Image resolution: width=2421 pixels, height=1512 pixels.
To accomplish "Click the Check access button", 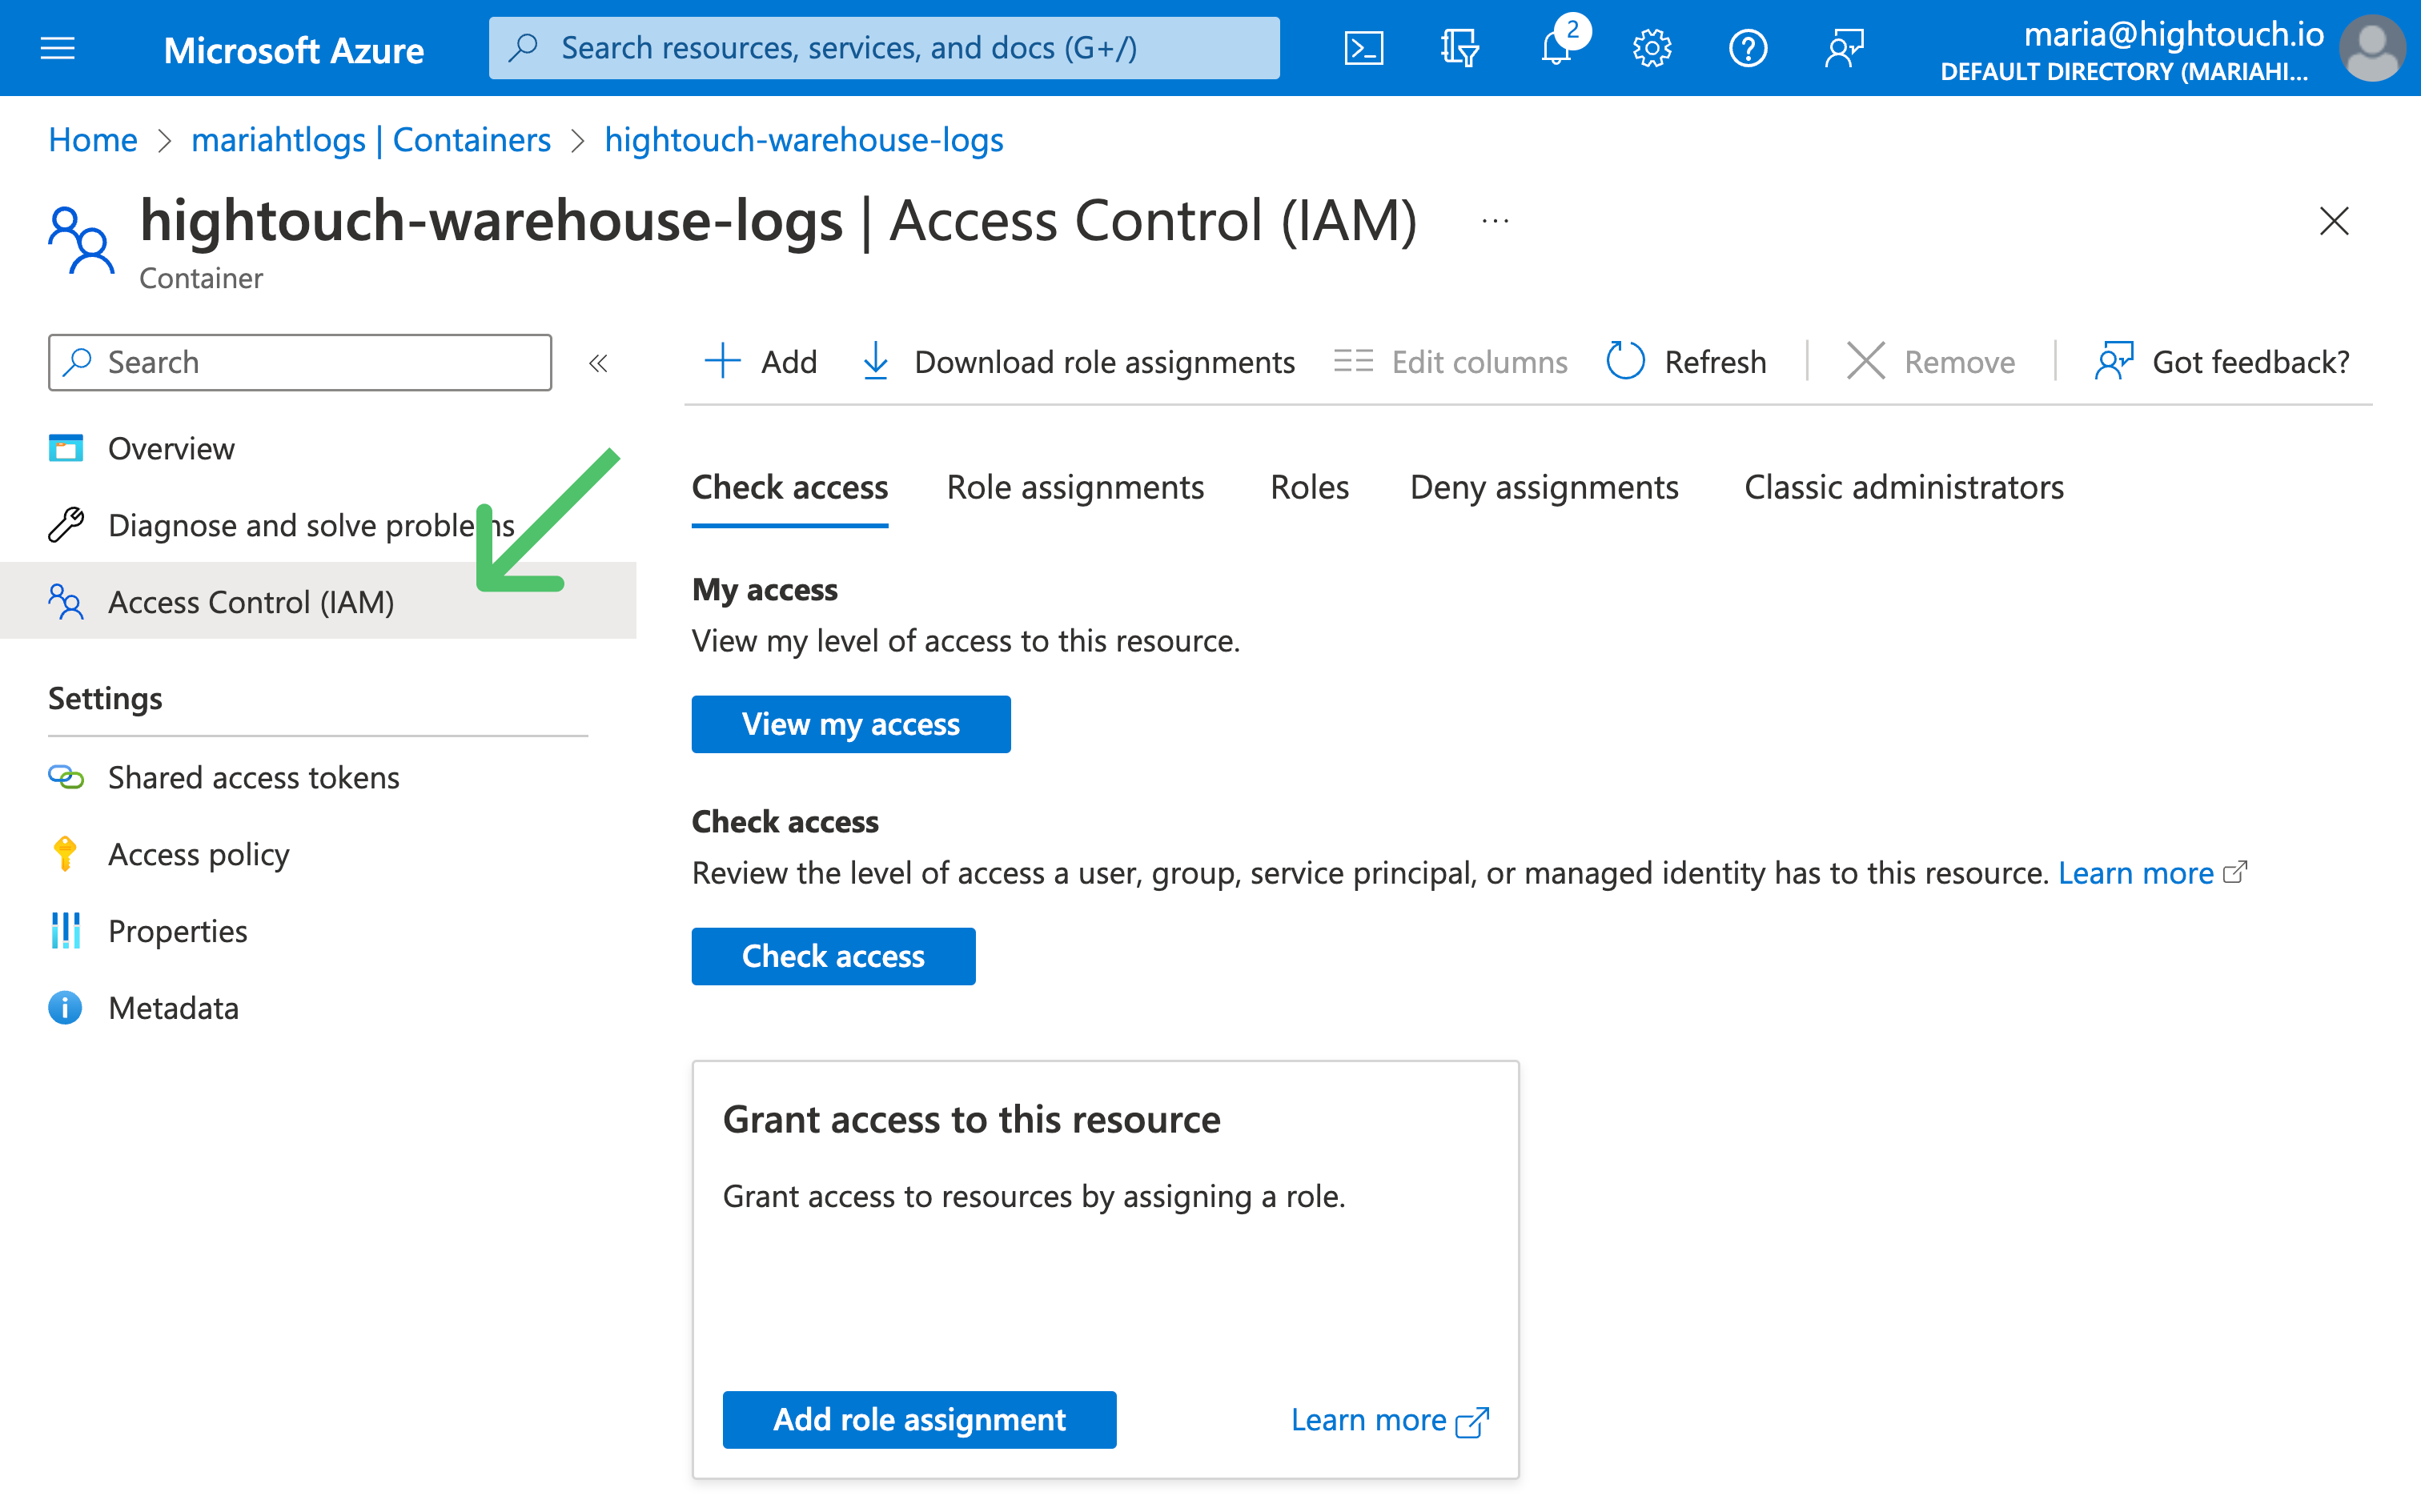I will coord(833,955).
